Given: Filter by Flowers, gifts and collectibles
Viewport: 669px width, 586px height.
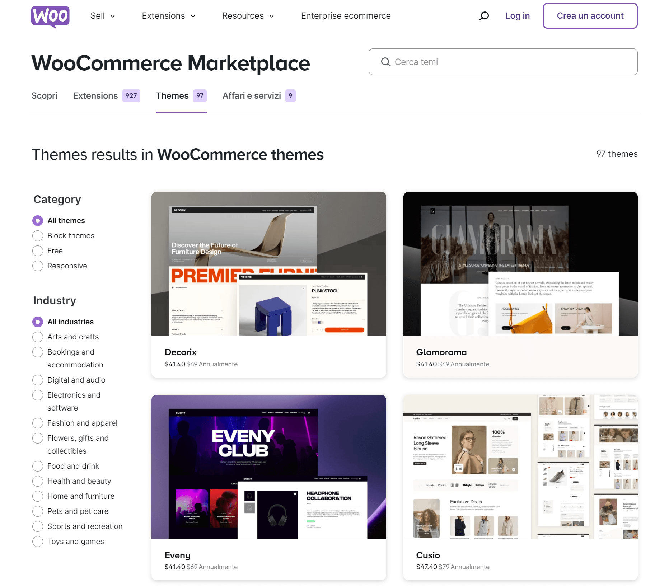Looking at the screenshot, I should click(38, 438).
